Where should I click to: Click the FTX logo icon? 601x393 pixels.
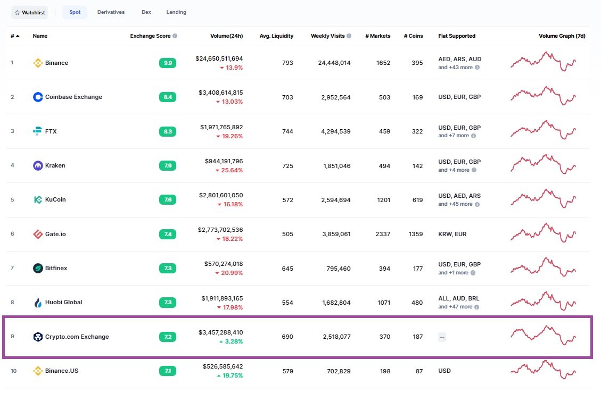click(38, 131)
